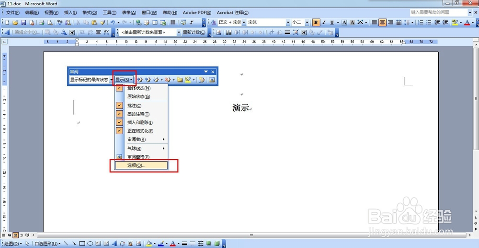
Task: Click the Insert Table icon
Action: pyautogui.click(x=155, y=23)
